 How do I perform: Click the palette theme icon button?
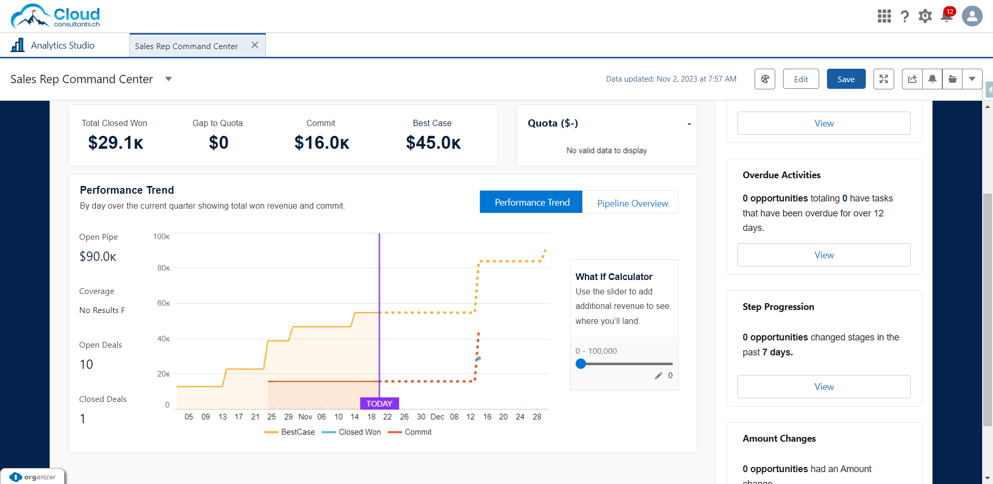coord(764,79)
